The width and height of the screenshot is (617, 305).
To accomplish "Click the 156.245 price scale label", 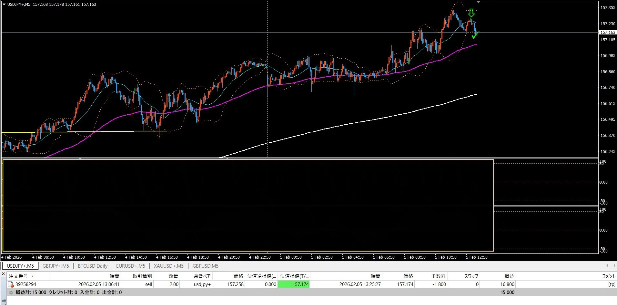I will 608,152.
